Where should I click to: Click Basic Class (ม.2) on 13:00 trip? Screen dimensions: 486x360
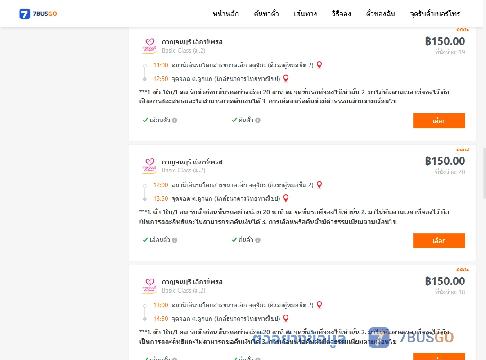[184, 290]
